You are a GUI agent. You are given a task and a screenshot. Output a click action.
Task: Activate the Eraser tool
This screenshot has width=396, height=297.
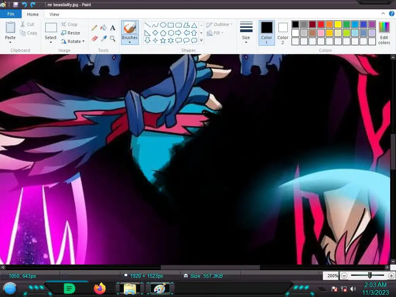[x=94, y=38]
